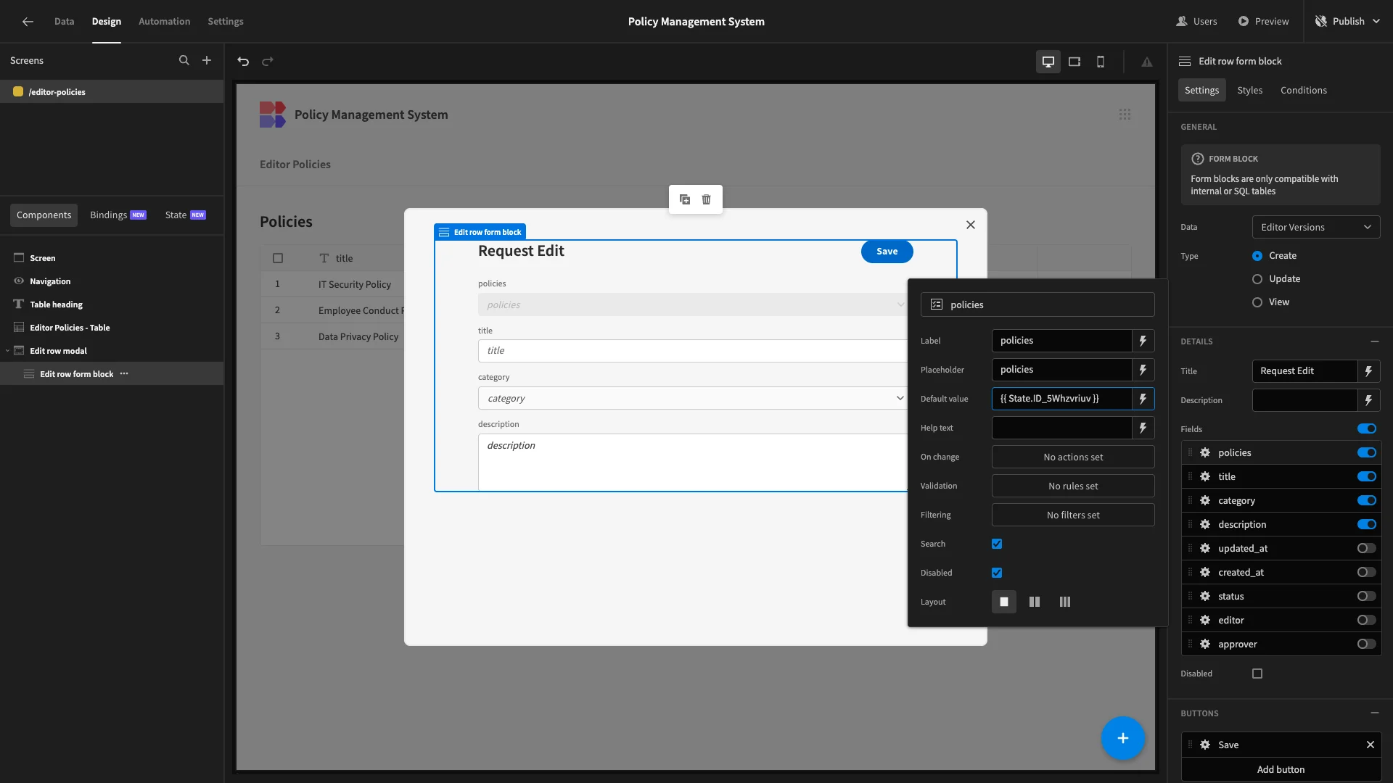Uncheck the Search checkbox
This screenshot has height=783, width=1393.
997,544
